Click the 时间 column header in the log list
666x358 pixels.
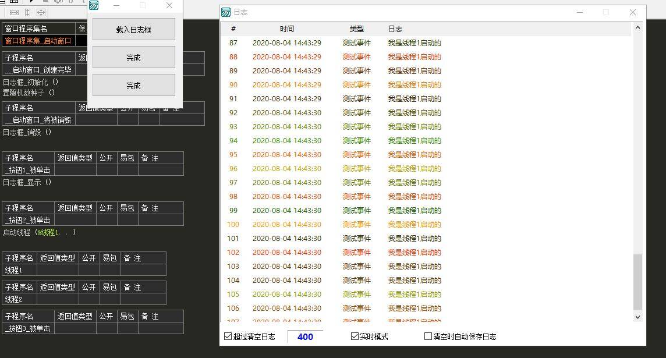pos(288,29)
